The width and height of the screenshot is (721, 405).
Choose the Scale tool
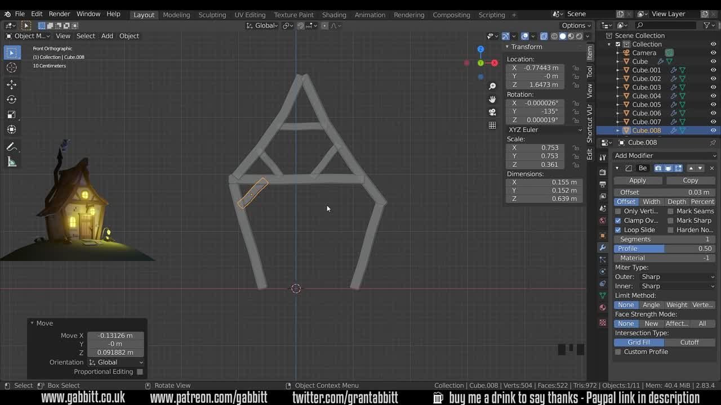11,115
